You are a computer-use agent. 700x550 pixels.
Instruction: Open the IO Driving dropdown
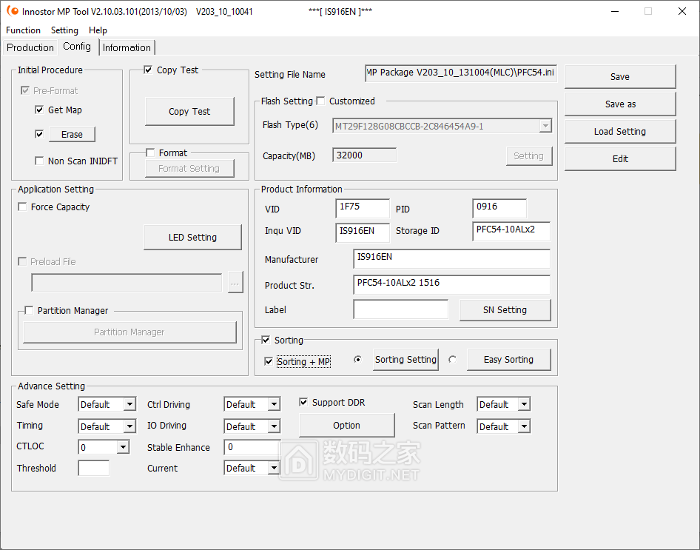274,426
